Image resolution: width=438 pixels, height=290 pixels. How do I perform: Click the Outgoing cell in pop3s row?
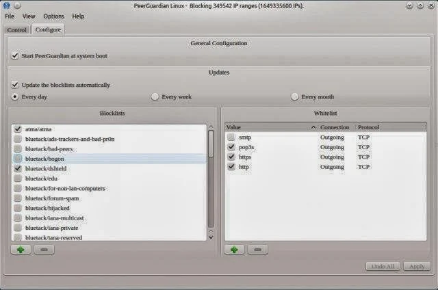332,147
